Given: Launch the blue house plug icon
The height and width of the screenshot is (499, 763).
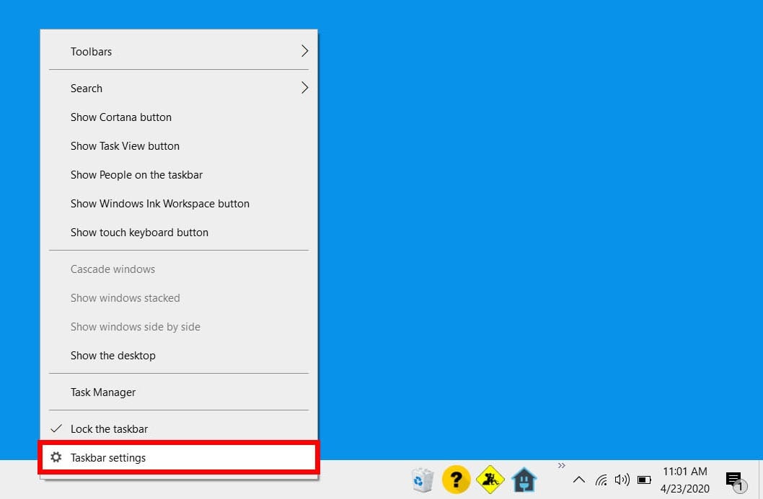Looking at the screenshot, I should (x=524, y=480).
